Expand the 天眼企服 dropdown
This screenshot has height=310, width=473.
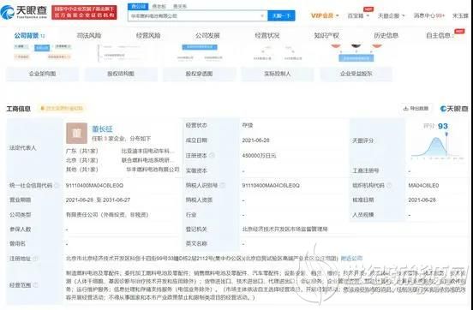pos(391,15)
